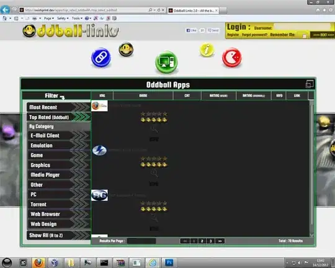Image resolution: width=335 pixels, height=268 pixels.
Task: Click the RG app thumbnail
Action: tap(99, 195)
